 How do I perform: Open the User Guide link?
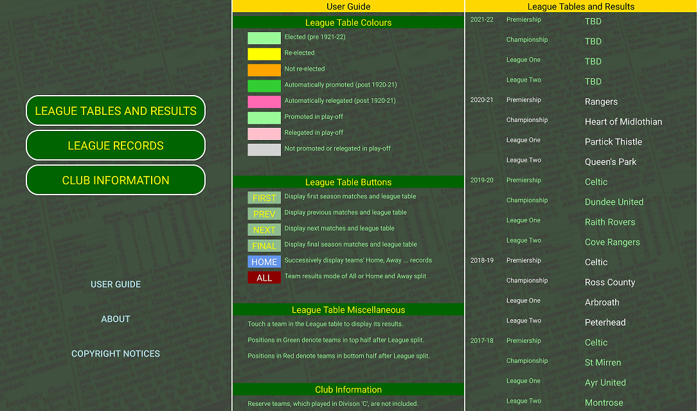click(x=116, y=284)
